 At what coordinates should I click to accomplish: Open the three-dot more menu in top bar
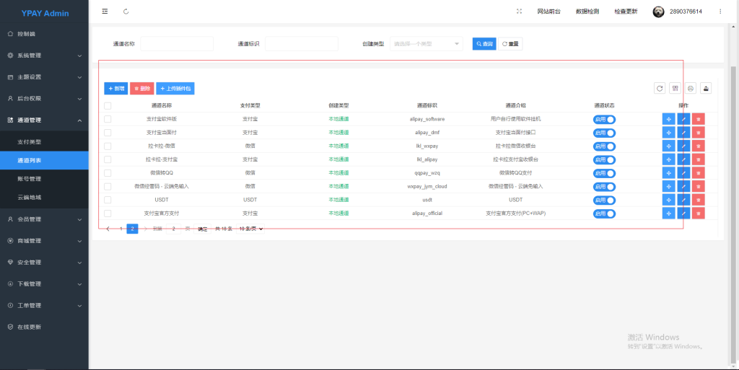pos(720,12)
